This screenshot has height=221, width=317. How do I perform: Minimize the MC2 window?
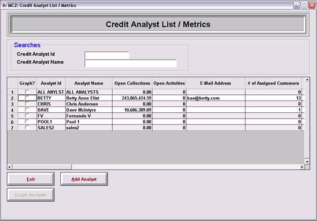(x=297, y=5)
